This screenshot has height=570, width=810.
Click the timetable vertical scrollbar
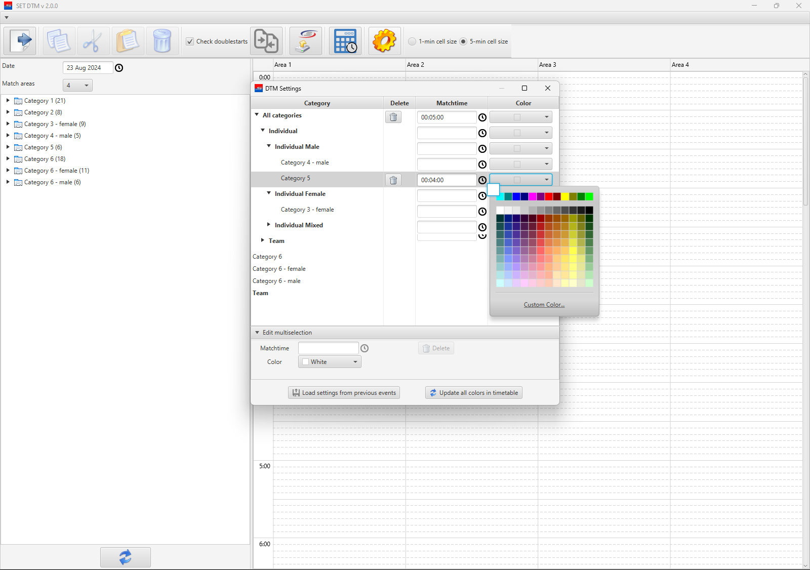(806, 142)
